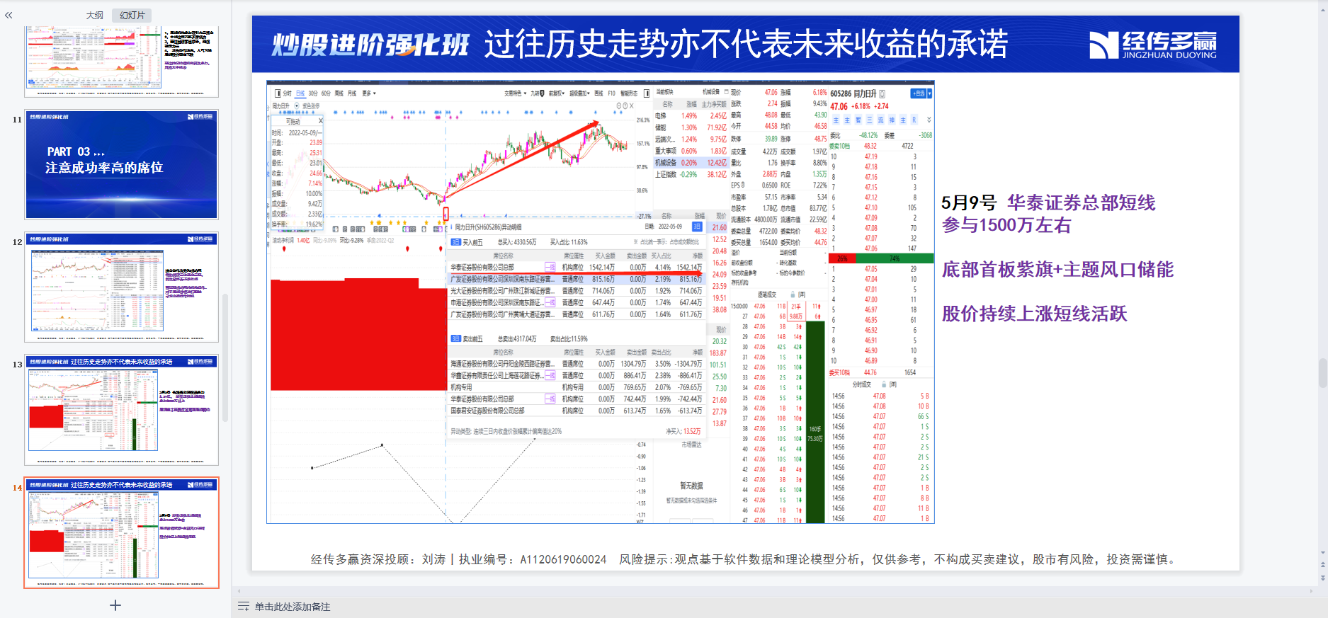
Task: Click the text line 5月9号 华泰证券总部短线
Action: click(x=1048, y=203)
